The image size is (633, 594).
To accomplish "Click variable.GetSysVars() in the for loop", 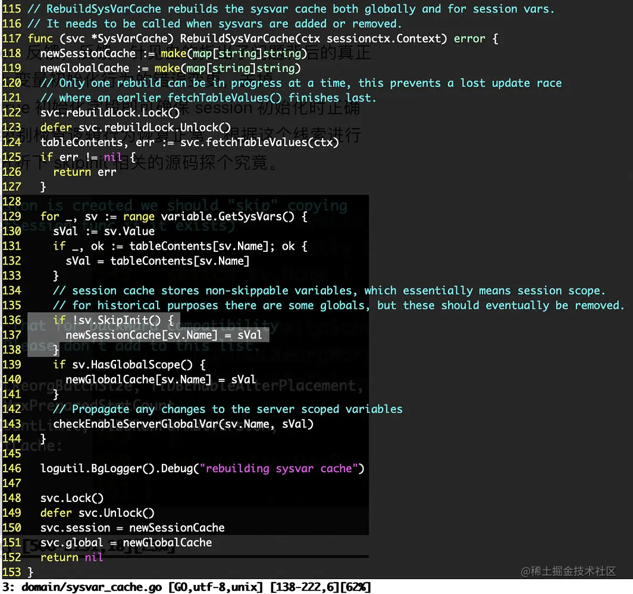I will [228, 216].
